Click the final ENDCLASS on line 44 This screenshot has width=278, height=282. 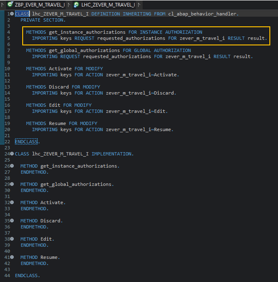click(x=27, y=276)
